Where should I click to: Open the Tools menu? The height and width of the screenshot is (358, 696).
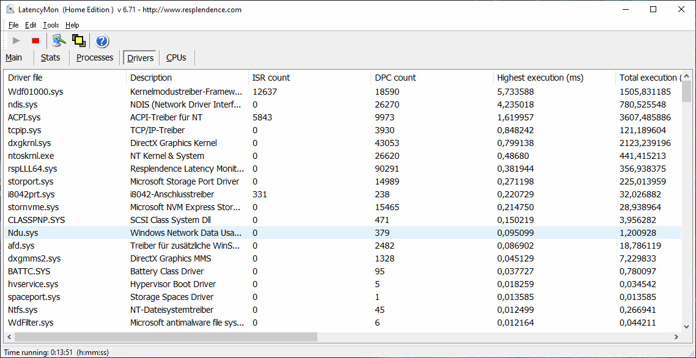point(51,25)
